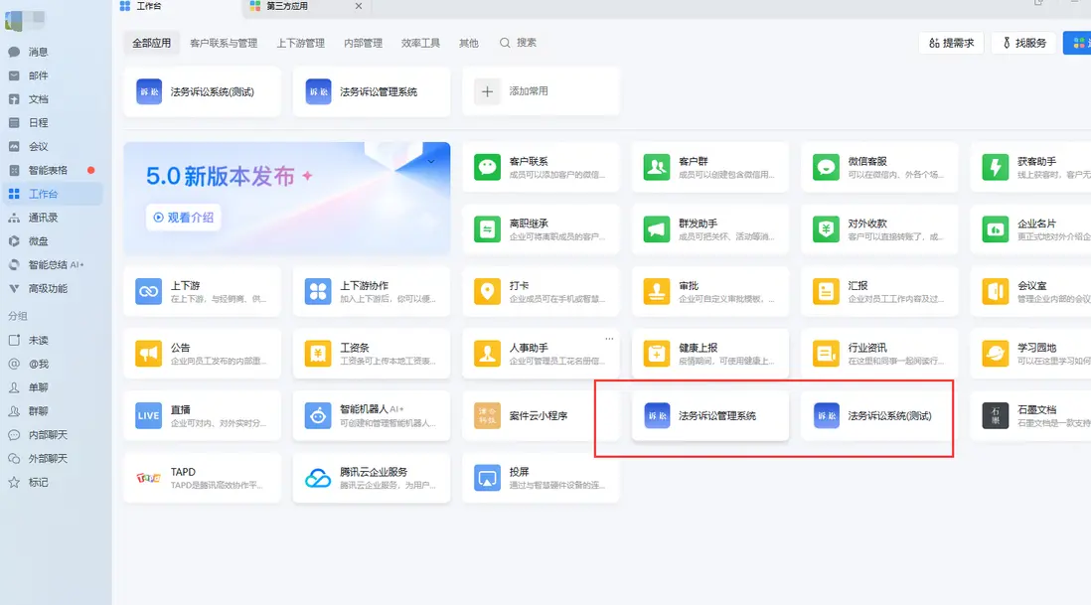Viewport: 1091px width, 605px height.
Task: Open 通讯录 contacts in sidebar
Action: [x=43, y=218]
